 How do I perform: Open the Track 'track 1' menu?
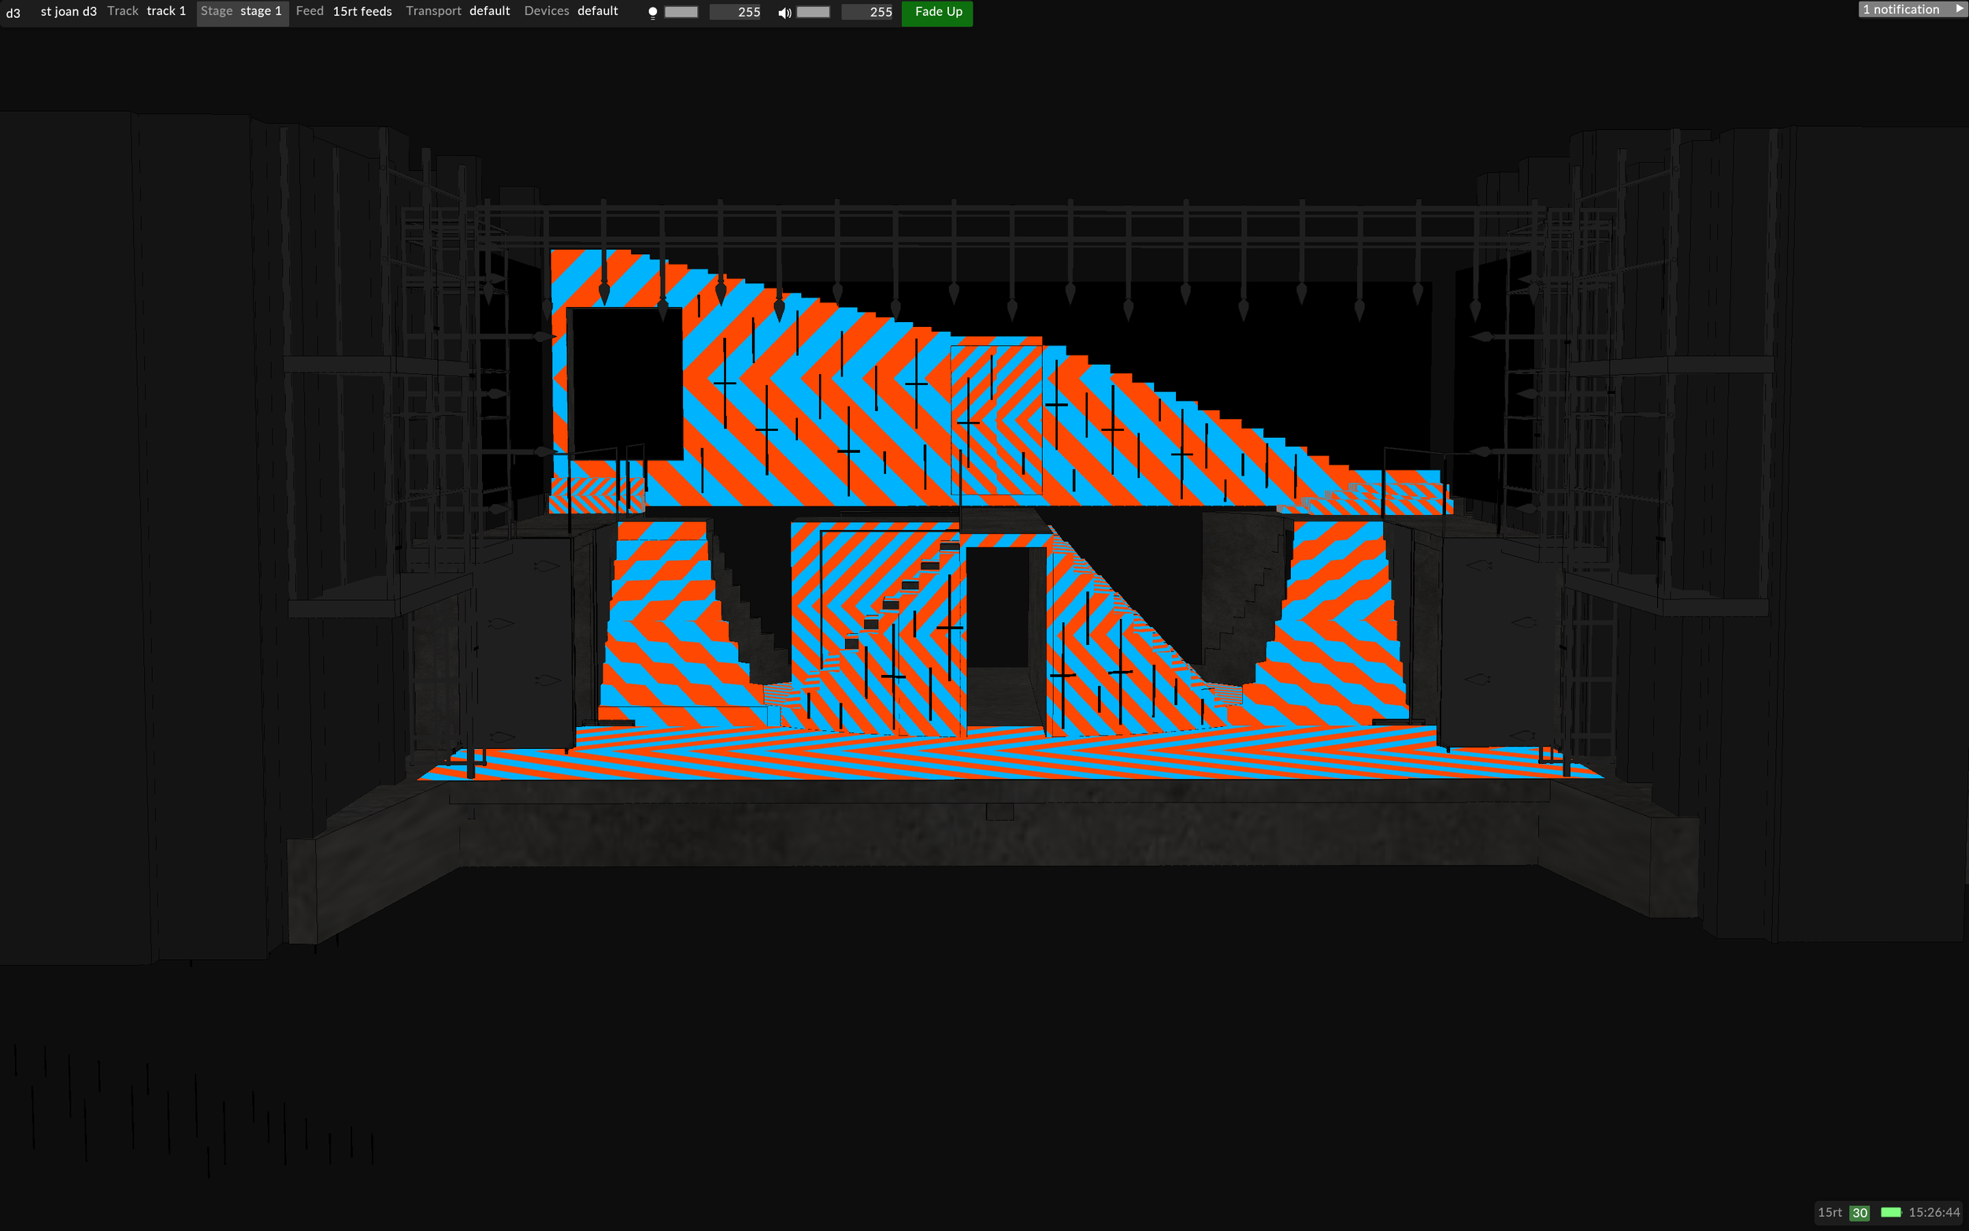pyautogui.click(x=146, y=11)
